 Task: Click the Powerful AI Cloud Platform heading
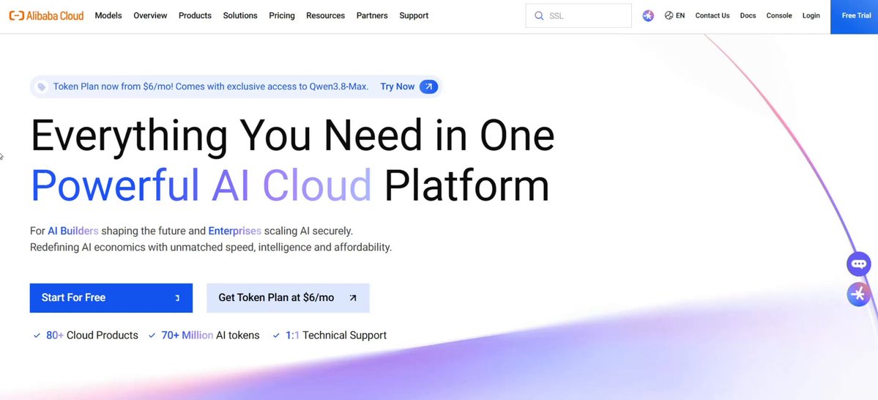pos(289,185)
